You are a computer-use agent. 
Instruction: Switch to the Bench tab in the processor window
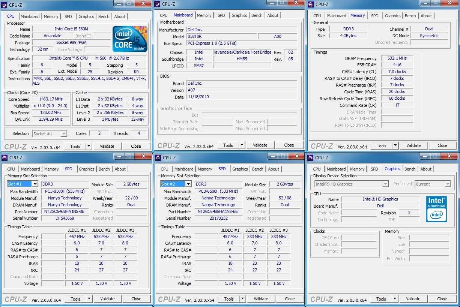104,16
